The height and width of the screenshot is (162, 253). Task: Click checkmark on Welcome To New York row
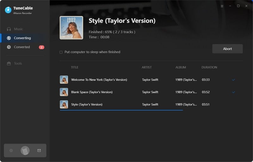tap(233, 80)
